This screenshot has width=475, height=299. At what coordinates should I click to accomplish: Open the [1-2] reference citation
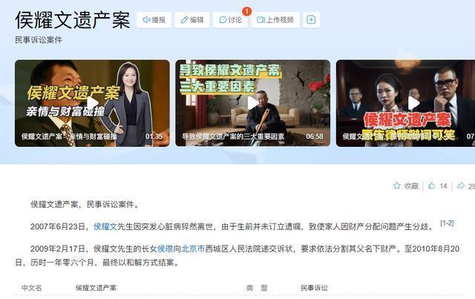447,223
